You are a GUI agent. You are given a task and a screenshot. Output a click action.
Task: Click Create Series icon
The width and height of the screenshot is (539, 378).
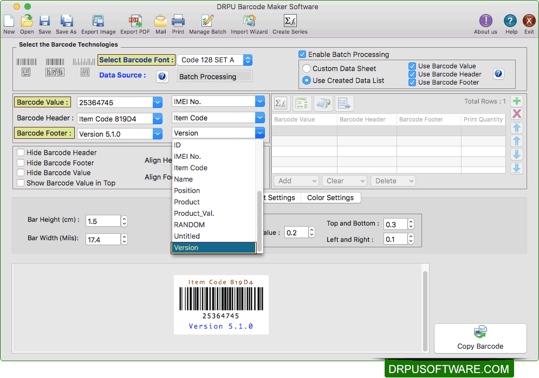tap(290, 21)
